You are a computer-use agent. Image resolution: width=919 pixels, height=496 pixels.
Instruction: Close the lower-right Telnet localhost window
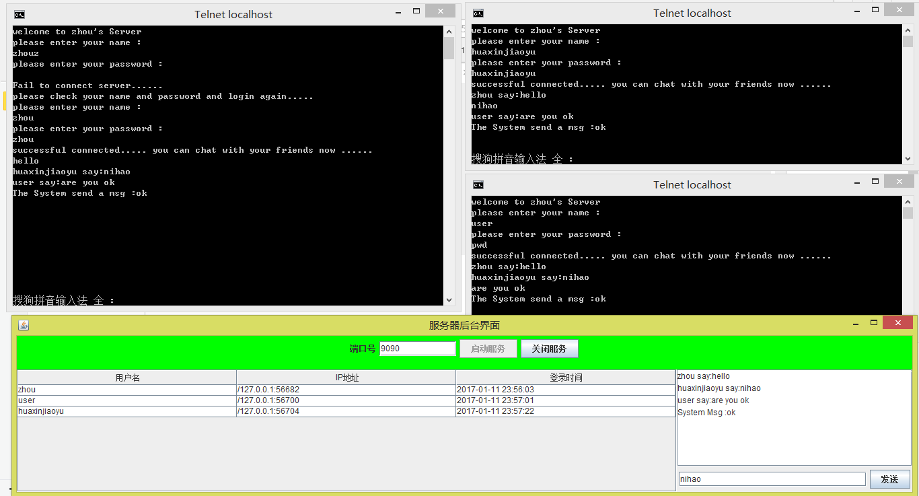[899, 182]
